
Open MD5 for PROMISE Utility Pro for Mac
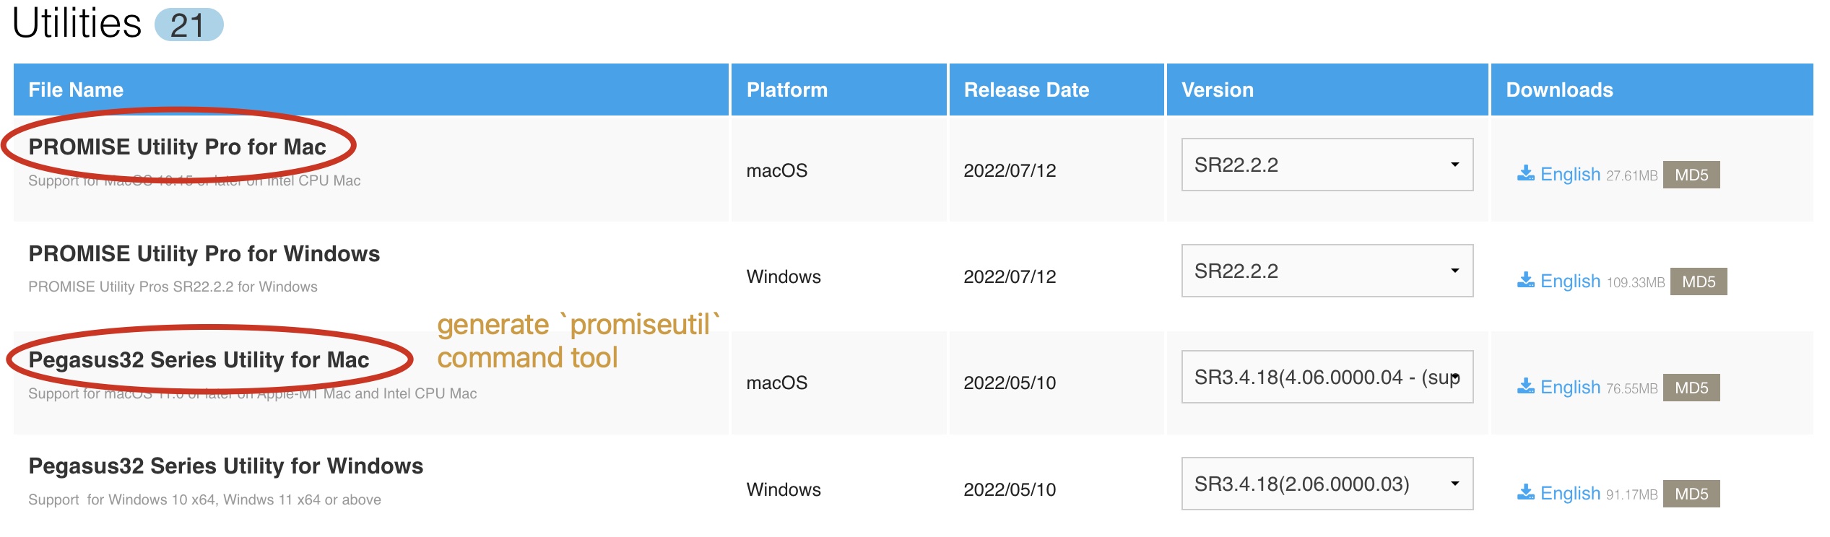(1691, 175)
